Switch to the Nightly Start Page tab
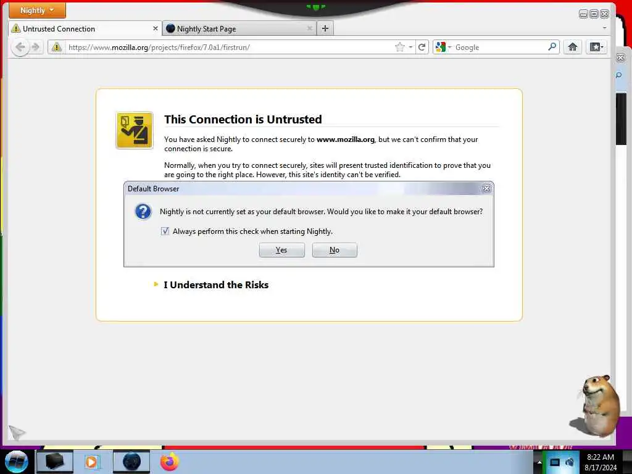The width and height of the screenshot is (632, 474). [240, 28]
